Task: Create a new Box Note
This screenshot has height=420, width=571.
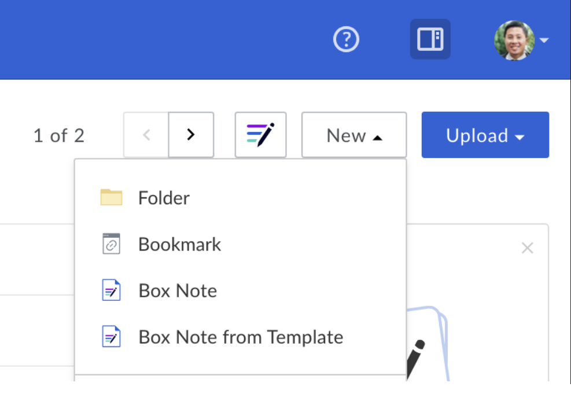Action: 178,290
